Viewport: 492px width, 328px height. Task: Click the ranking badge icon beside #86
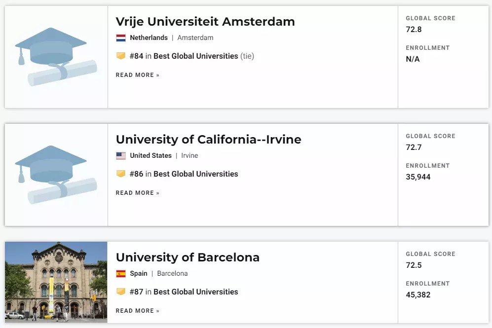(121, 174)
